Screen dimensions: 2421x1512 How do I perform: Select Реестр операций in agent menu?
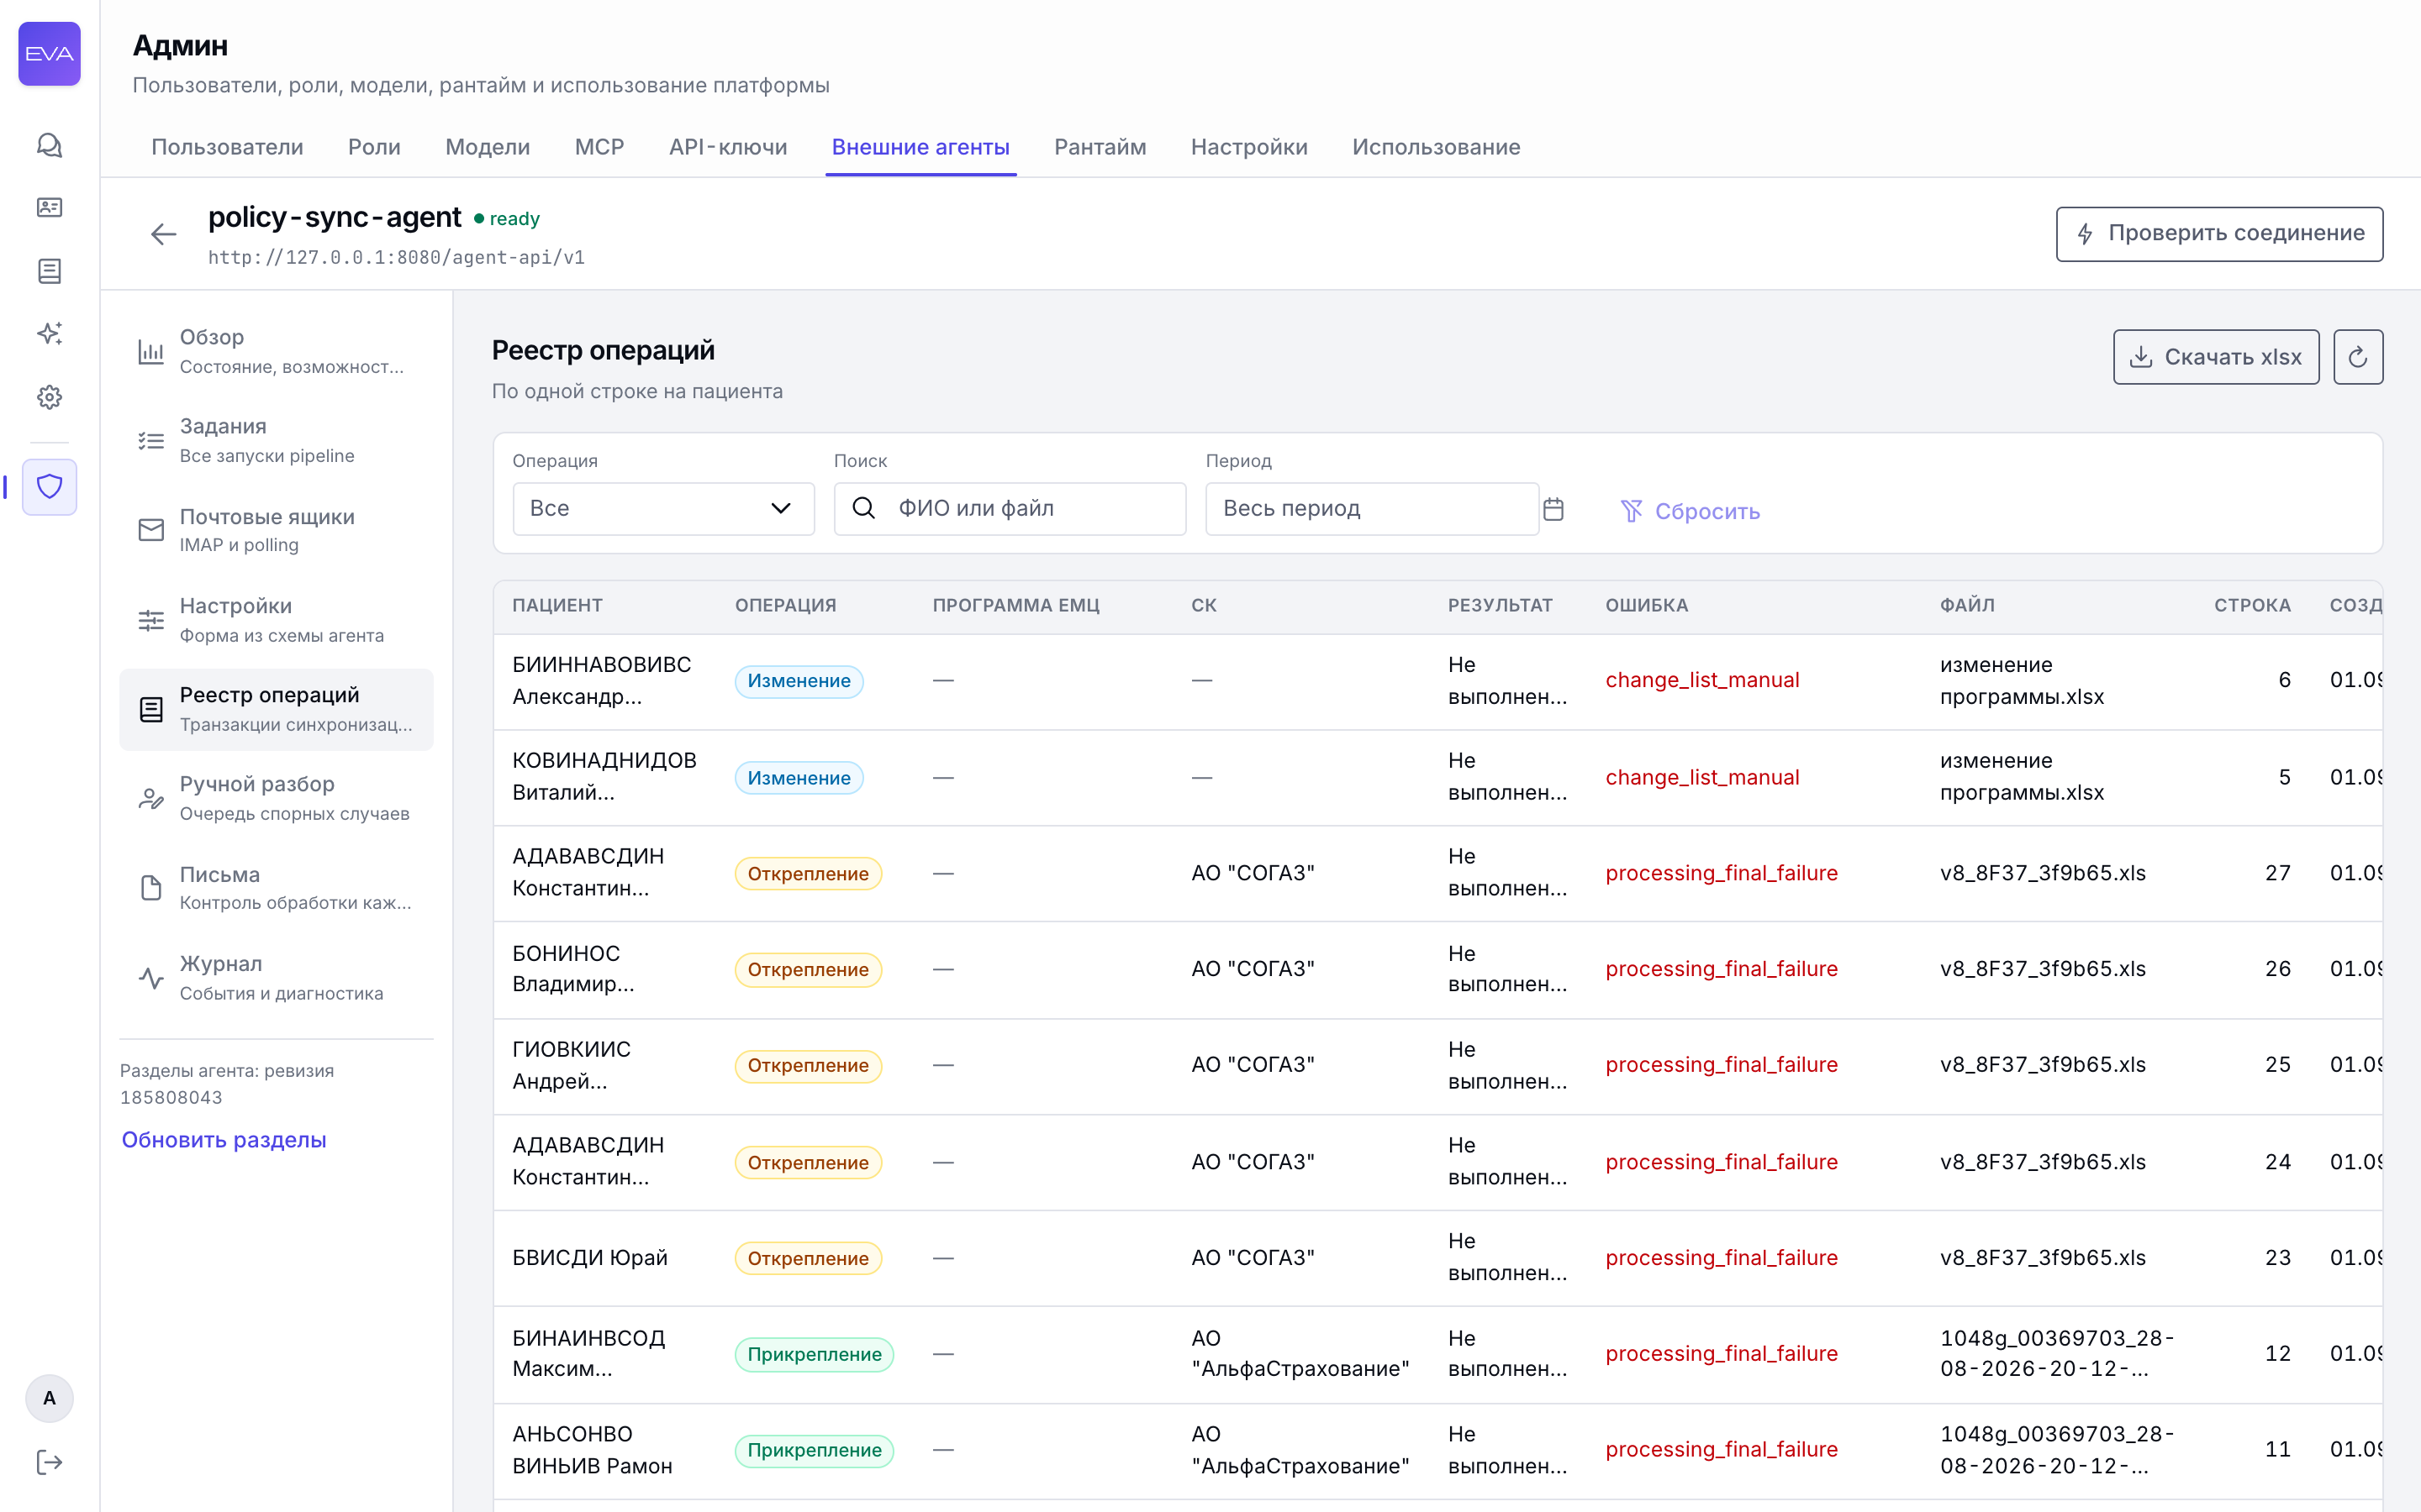276,709
